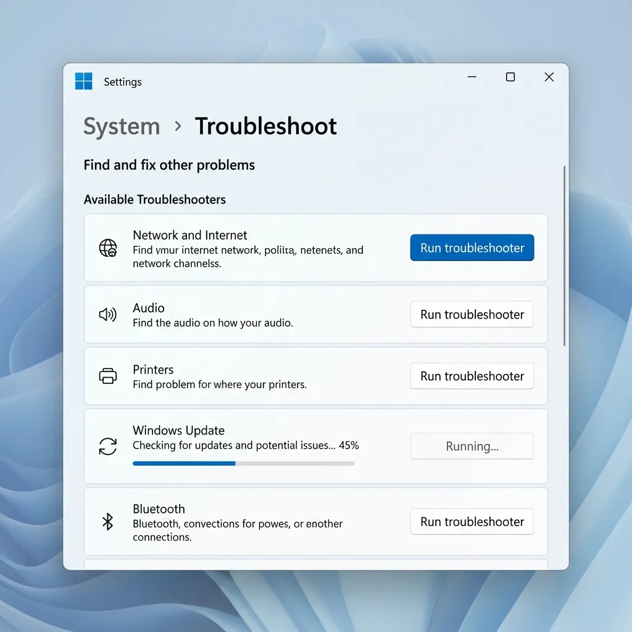Click the 'network channelss.' description text

(177, 264)
